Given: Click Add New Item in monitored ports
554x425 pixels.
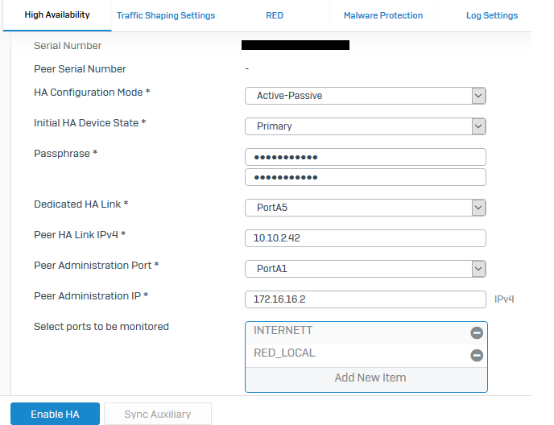Looking at the screenshot, I should coord(370,378).
